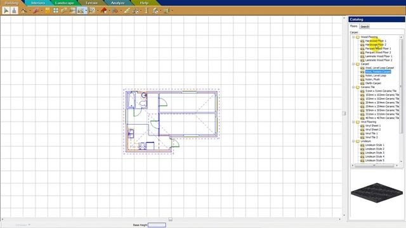The image size is (406, 228).
Task: Collapse the Wood Flooring folder
Action: click(353, 37)
